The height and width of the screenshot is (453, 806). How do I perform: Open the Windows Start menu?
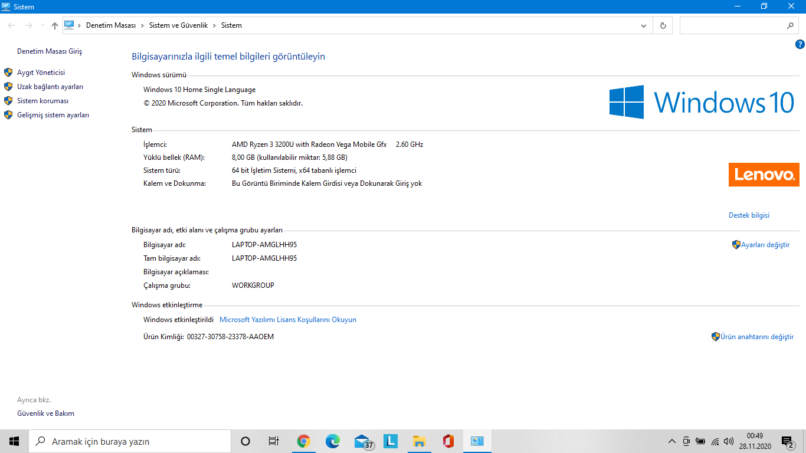[14, 441]
